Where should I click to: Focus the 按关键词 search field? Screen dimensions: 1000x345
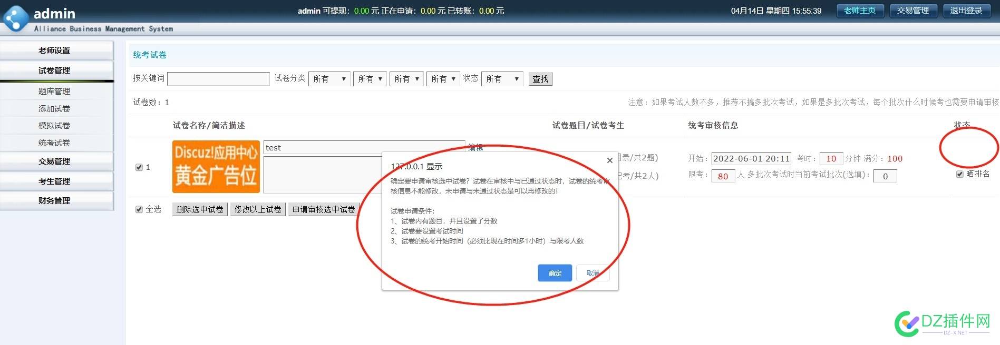coord(218,79)
